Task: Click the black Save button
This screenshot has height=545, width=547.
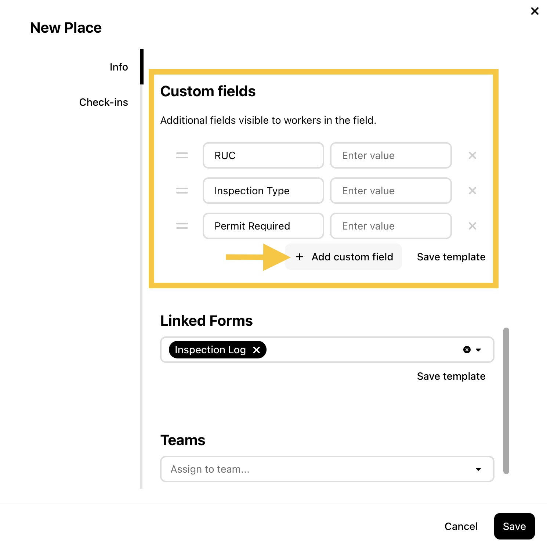Action: pos(514,526)
